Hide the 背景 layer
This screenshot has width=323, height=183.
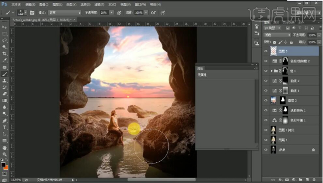[266, 150]
